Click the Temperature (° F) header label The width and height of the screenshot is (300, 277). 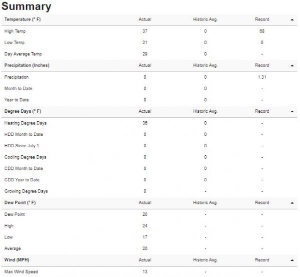click(x=22, y=20)
